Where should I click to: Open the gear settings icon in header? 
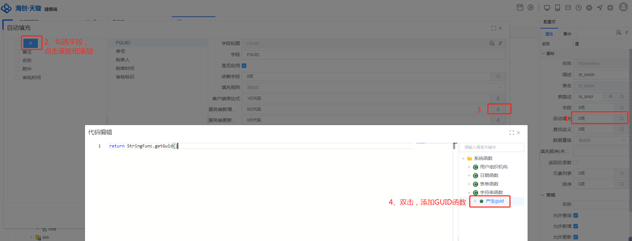[589, 8]
